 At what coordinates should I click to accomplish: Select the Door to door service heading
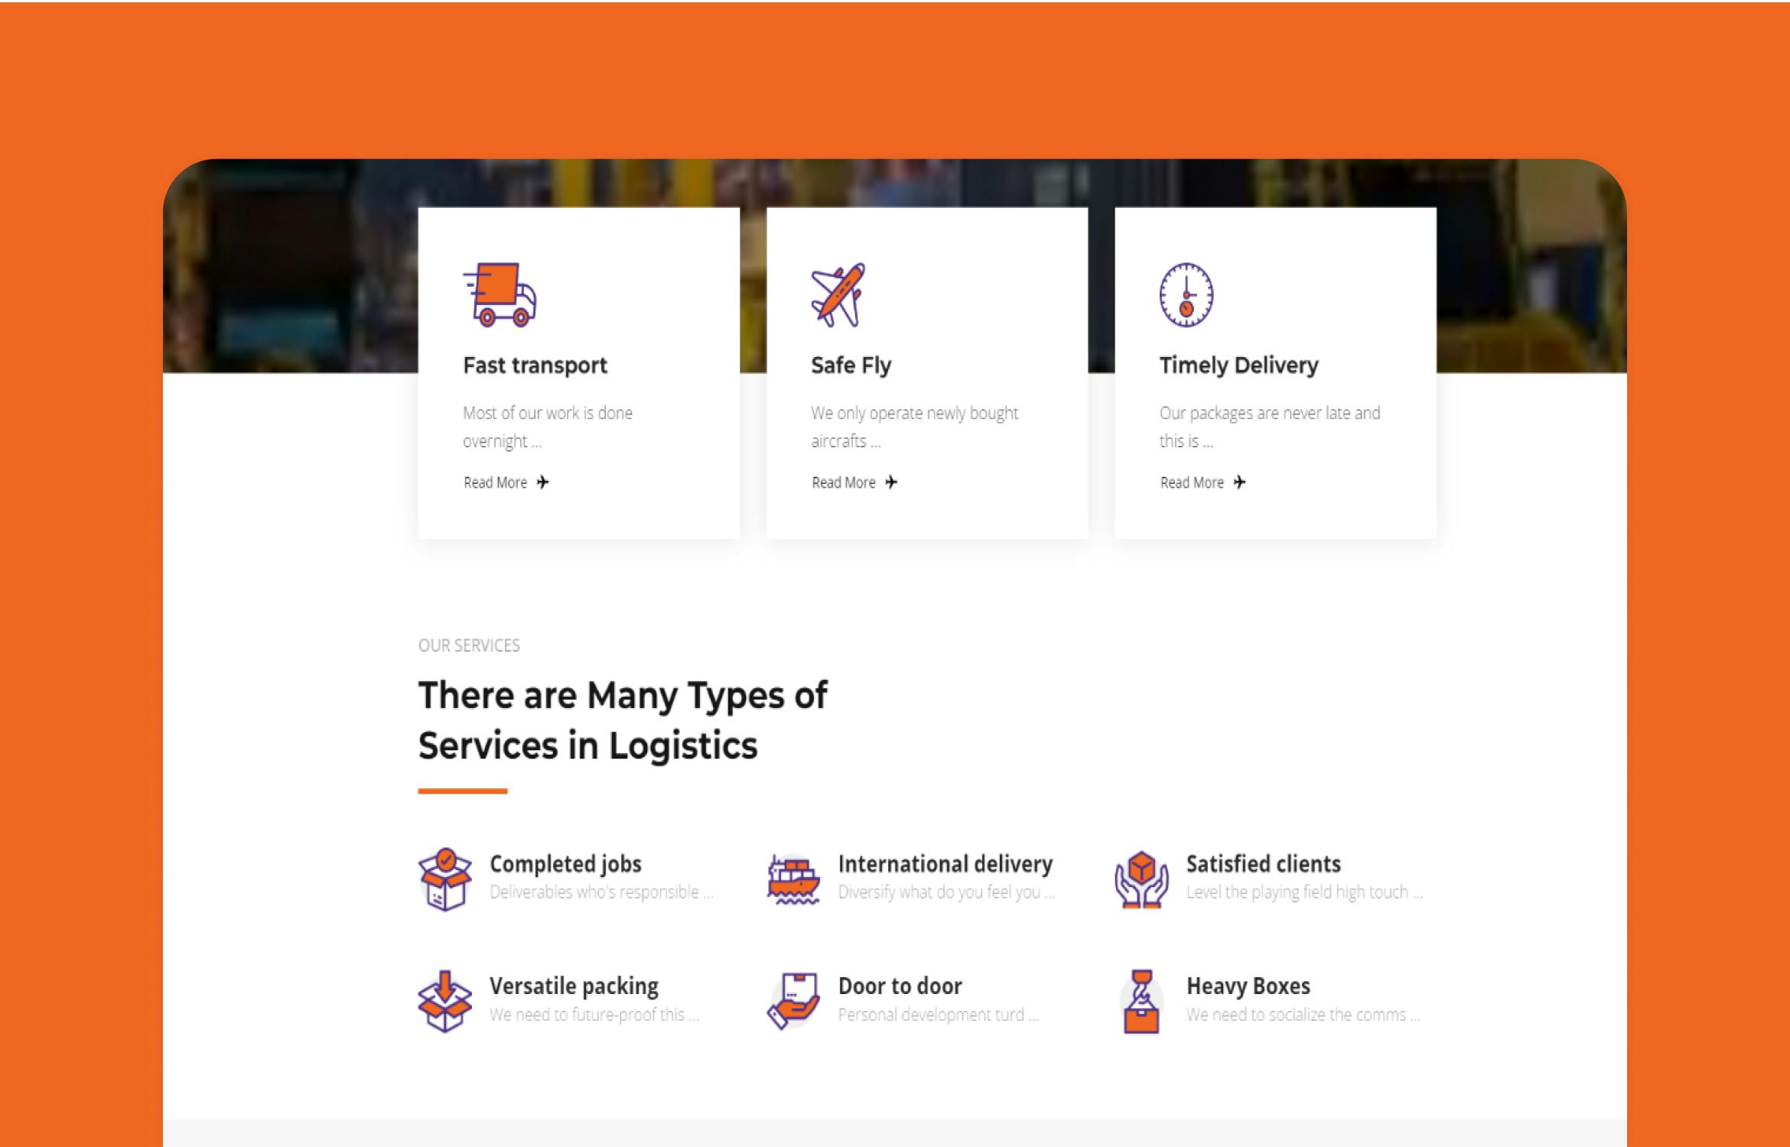(900, 986)
